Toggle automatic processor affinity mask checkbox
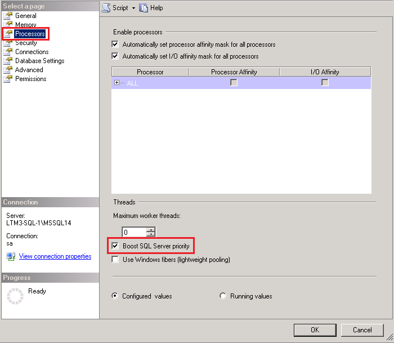This screenshot has width=394, height=343. point(115,44)
